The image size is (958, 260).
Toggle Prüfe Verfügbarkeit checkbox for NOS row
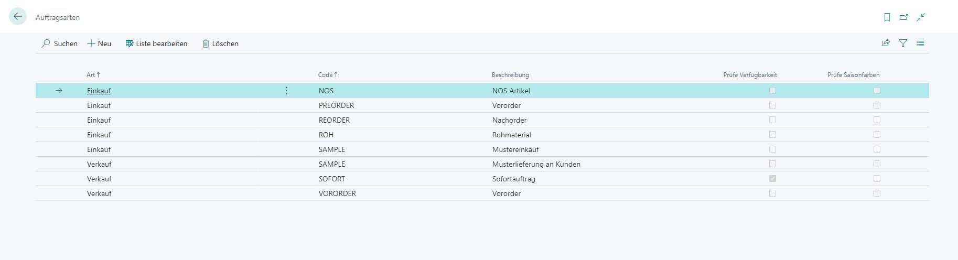[772, 91]
